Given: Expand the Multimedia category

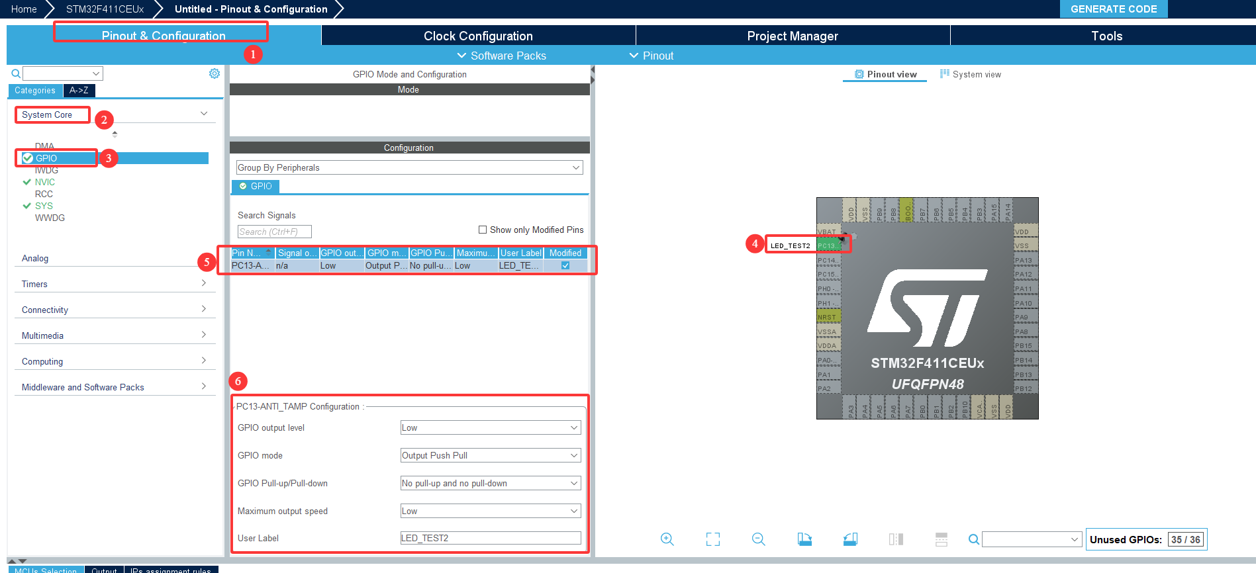Looking at the screenshot, I should (204, 335).
